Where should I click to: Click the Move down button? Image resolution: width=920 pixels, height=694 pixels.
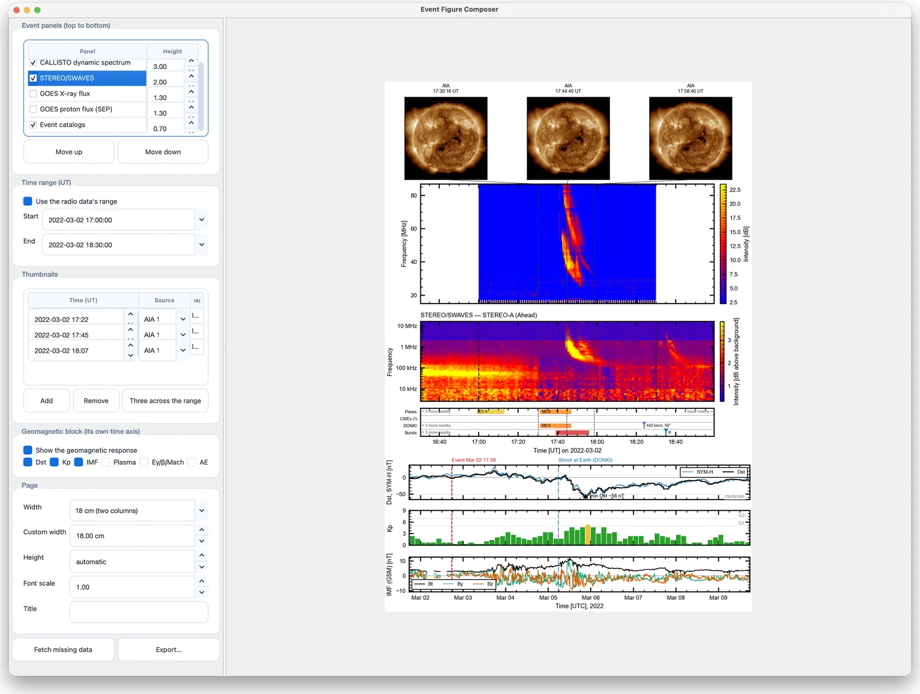tap(163, 152)
